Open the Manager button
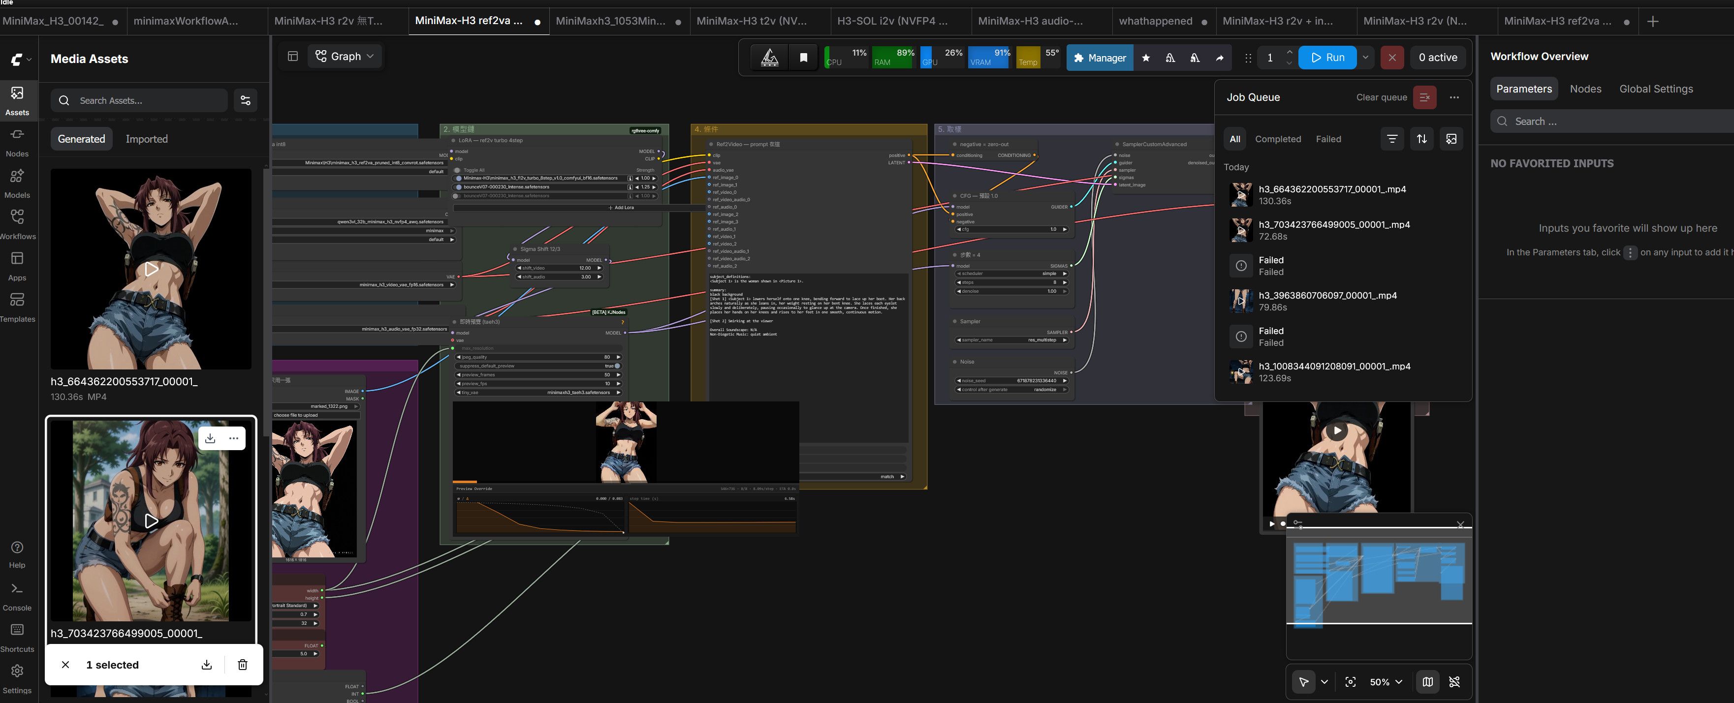This screenshot has width=1734, height=703. coord(1099,58)
